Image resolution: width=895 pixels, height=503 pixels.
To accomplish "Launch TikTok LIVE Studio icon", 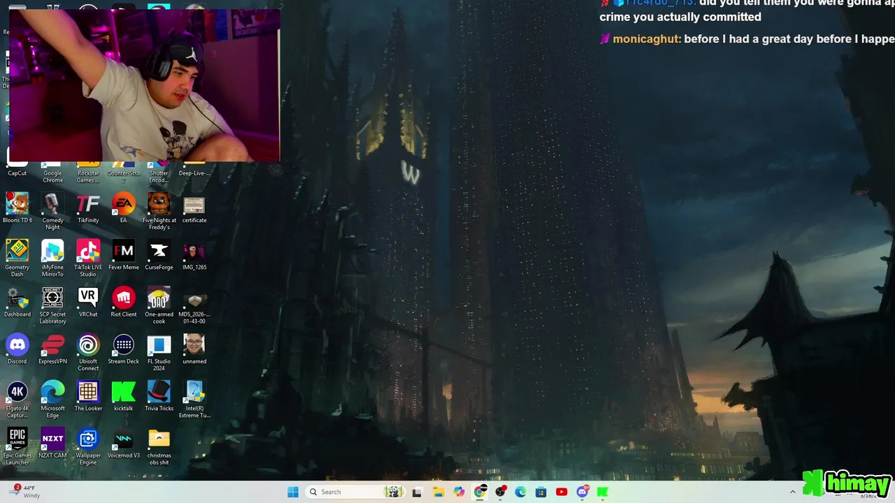I will tap(88, 258).
